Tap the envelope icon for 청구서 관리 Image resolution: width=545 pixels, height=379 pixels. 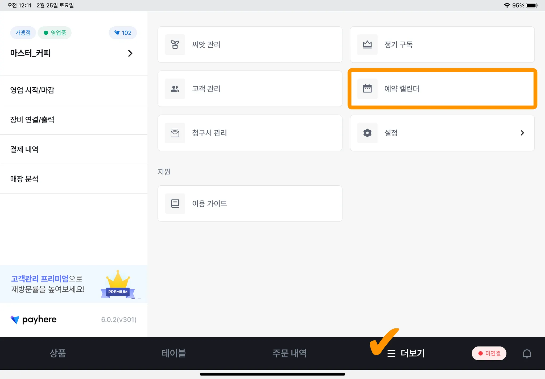coord(175,133)
